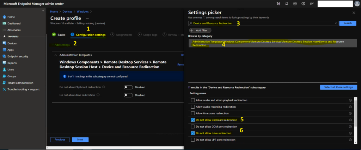Check Allow time zone redirection
This screenshot has width=361, height=150.
click(193, 113)
